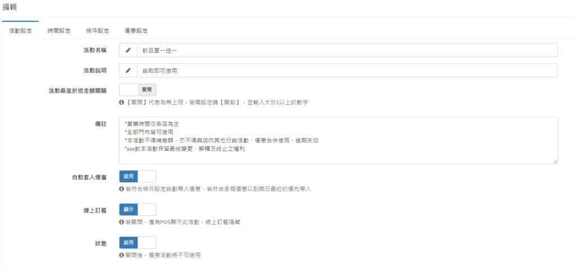Click info icon under 活動最高折抵金額開關 toggle
This screenshot has height=270, width=575.
click(x=121, y=103)
